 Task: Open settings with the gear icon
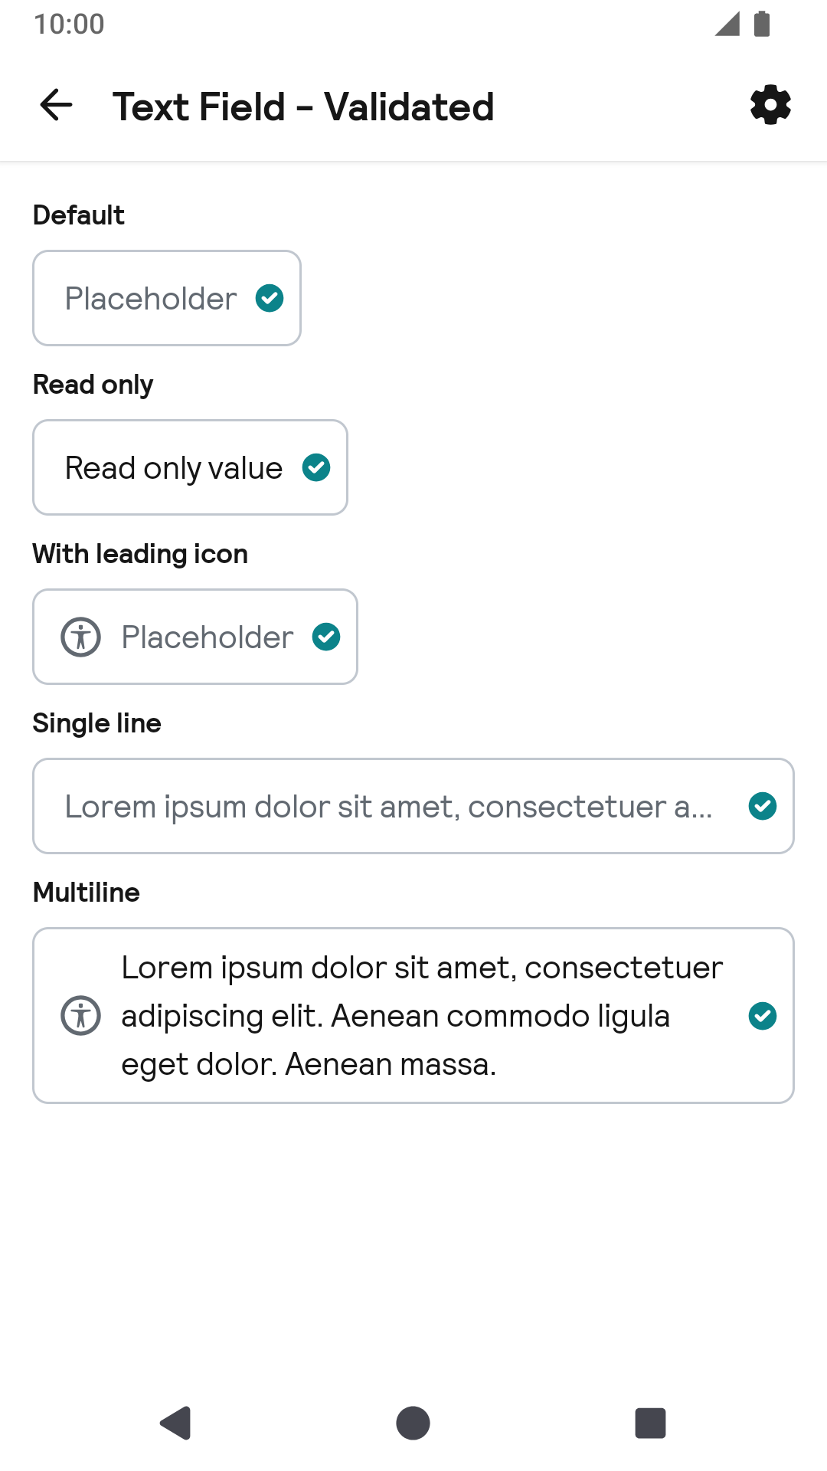(x=770, y=105)
